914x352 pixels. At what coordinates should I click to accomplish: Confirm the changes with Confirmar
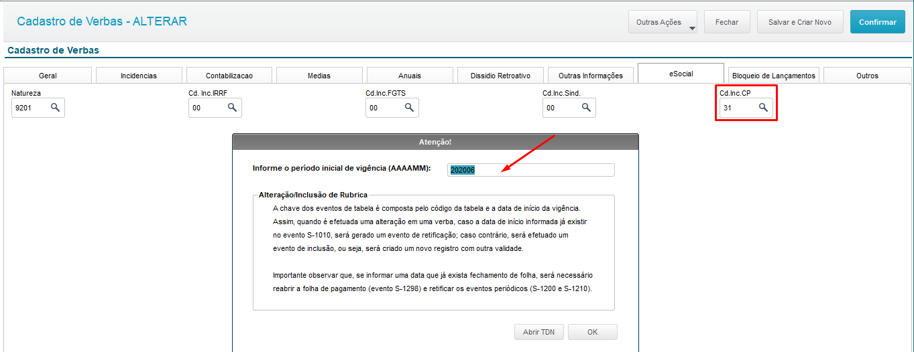877,22
